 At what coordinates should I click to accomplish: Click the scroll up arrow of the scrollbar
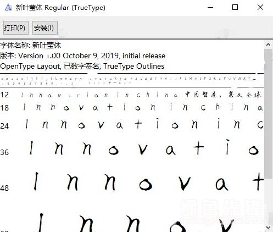(269, 45)
